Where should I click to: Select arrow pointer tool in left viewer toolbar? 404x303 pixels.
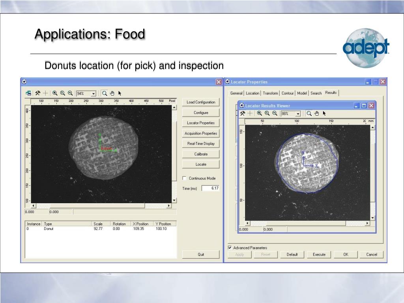click(x=120, y=93)
